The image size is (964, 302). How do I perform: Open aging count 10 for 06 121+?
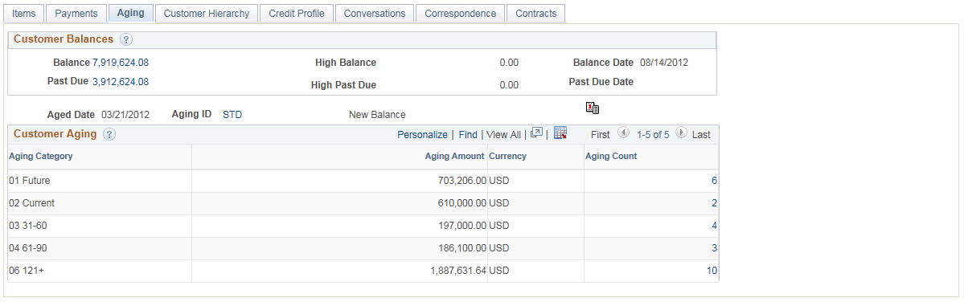(x=712, y=270)
